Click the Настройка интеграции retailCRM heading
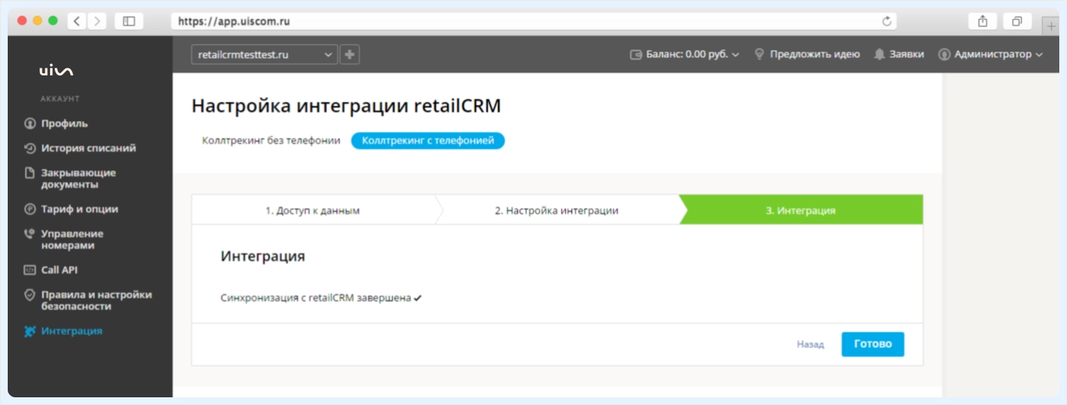Image resolution: width=1067 pixels, height=405 pixels. (346, 106)
